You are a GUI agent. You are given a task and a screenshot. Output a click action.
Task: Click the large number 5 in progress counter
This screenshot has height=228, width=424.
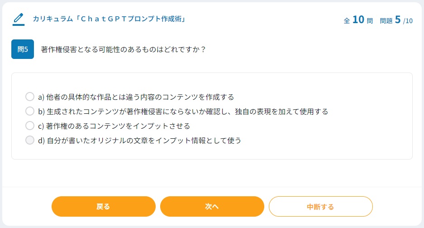(398, 19)
